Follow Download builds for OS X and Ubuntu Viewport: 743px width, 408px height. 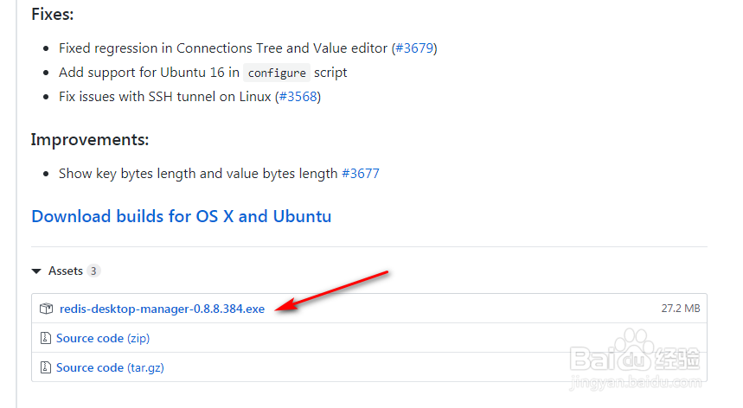point(181,216)
